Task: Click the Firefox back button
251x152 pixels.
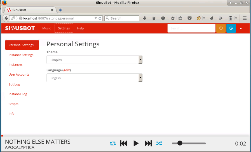Action: pos(6,18)
